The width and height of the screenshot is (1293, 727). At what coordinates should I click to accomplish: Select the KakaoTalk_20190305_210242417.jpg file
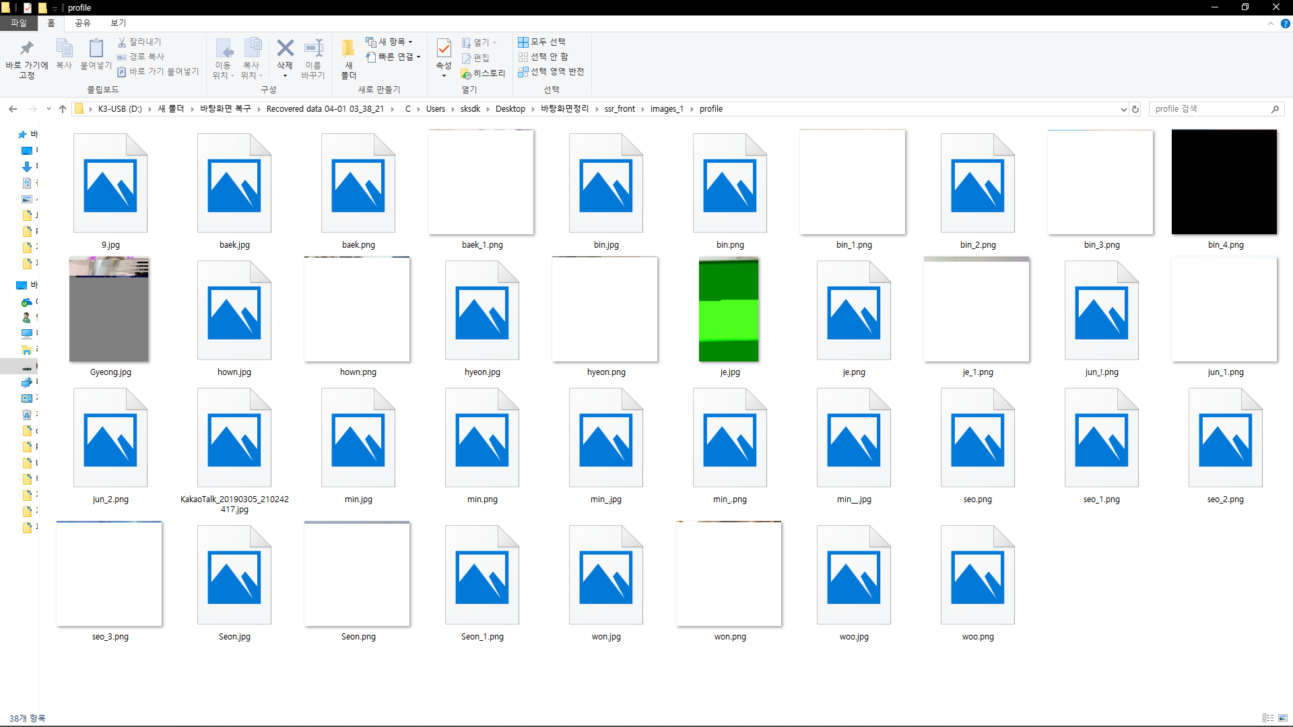point(234,438)
